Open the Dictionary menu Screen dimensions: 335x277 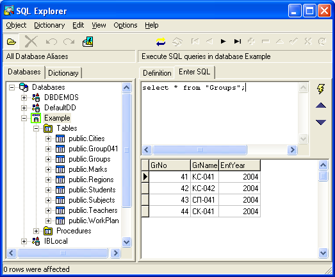[x=49, y=25]
